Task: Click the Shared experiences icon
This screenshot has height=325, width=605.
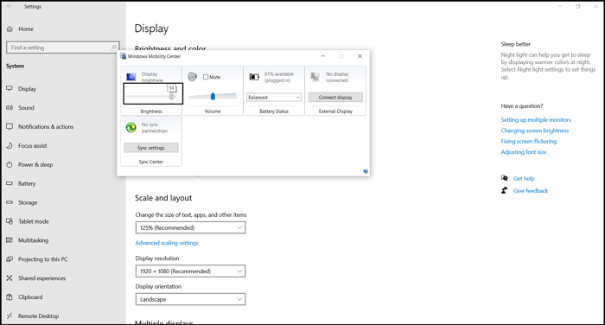Action: [10, 278]
